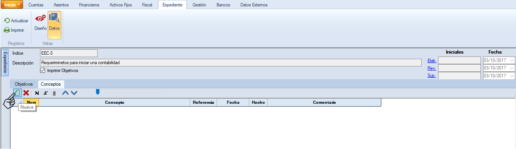Toggle Imprimir Objetivos checkbox

pos(42,71)
